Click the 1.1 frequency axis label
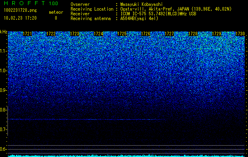Viewport: 248px width, 157px height. [3, 51]
